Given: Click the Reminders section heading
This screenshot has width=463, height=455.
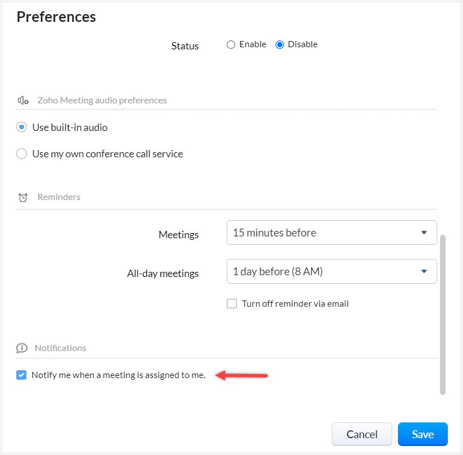Looking at the screenshot, I should coord(59,197).
